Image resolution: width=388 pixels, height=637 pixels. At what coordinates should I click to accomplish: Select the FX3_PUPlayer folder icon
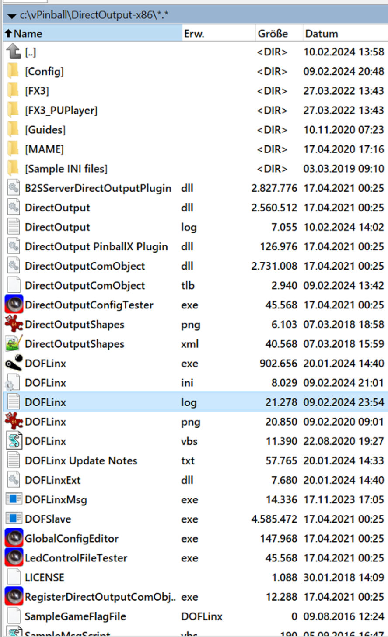[x=14, y=110]
